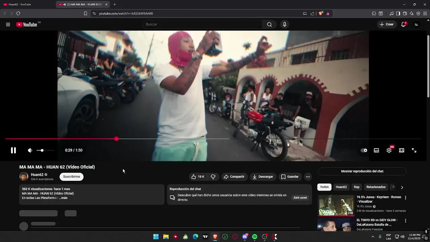The image size is (430, 242).
Task: Open Brave Leo AI sparkle icon
Action: click(412, 13)
